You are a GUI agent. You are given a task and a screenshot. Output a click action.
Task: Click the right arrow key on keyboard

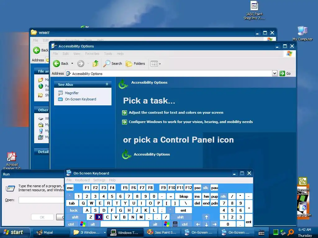[215, 224]
